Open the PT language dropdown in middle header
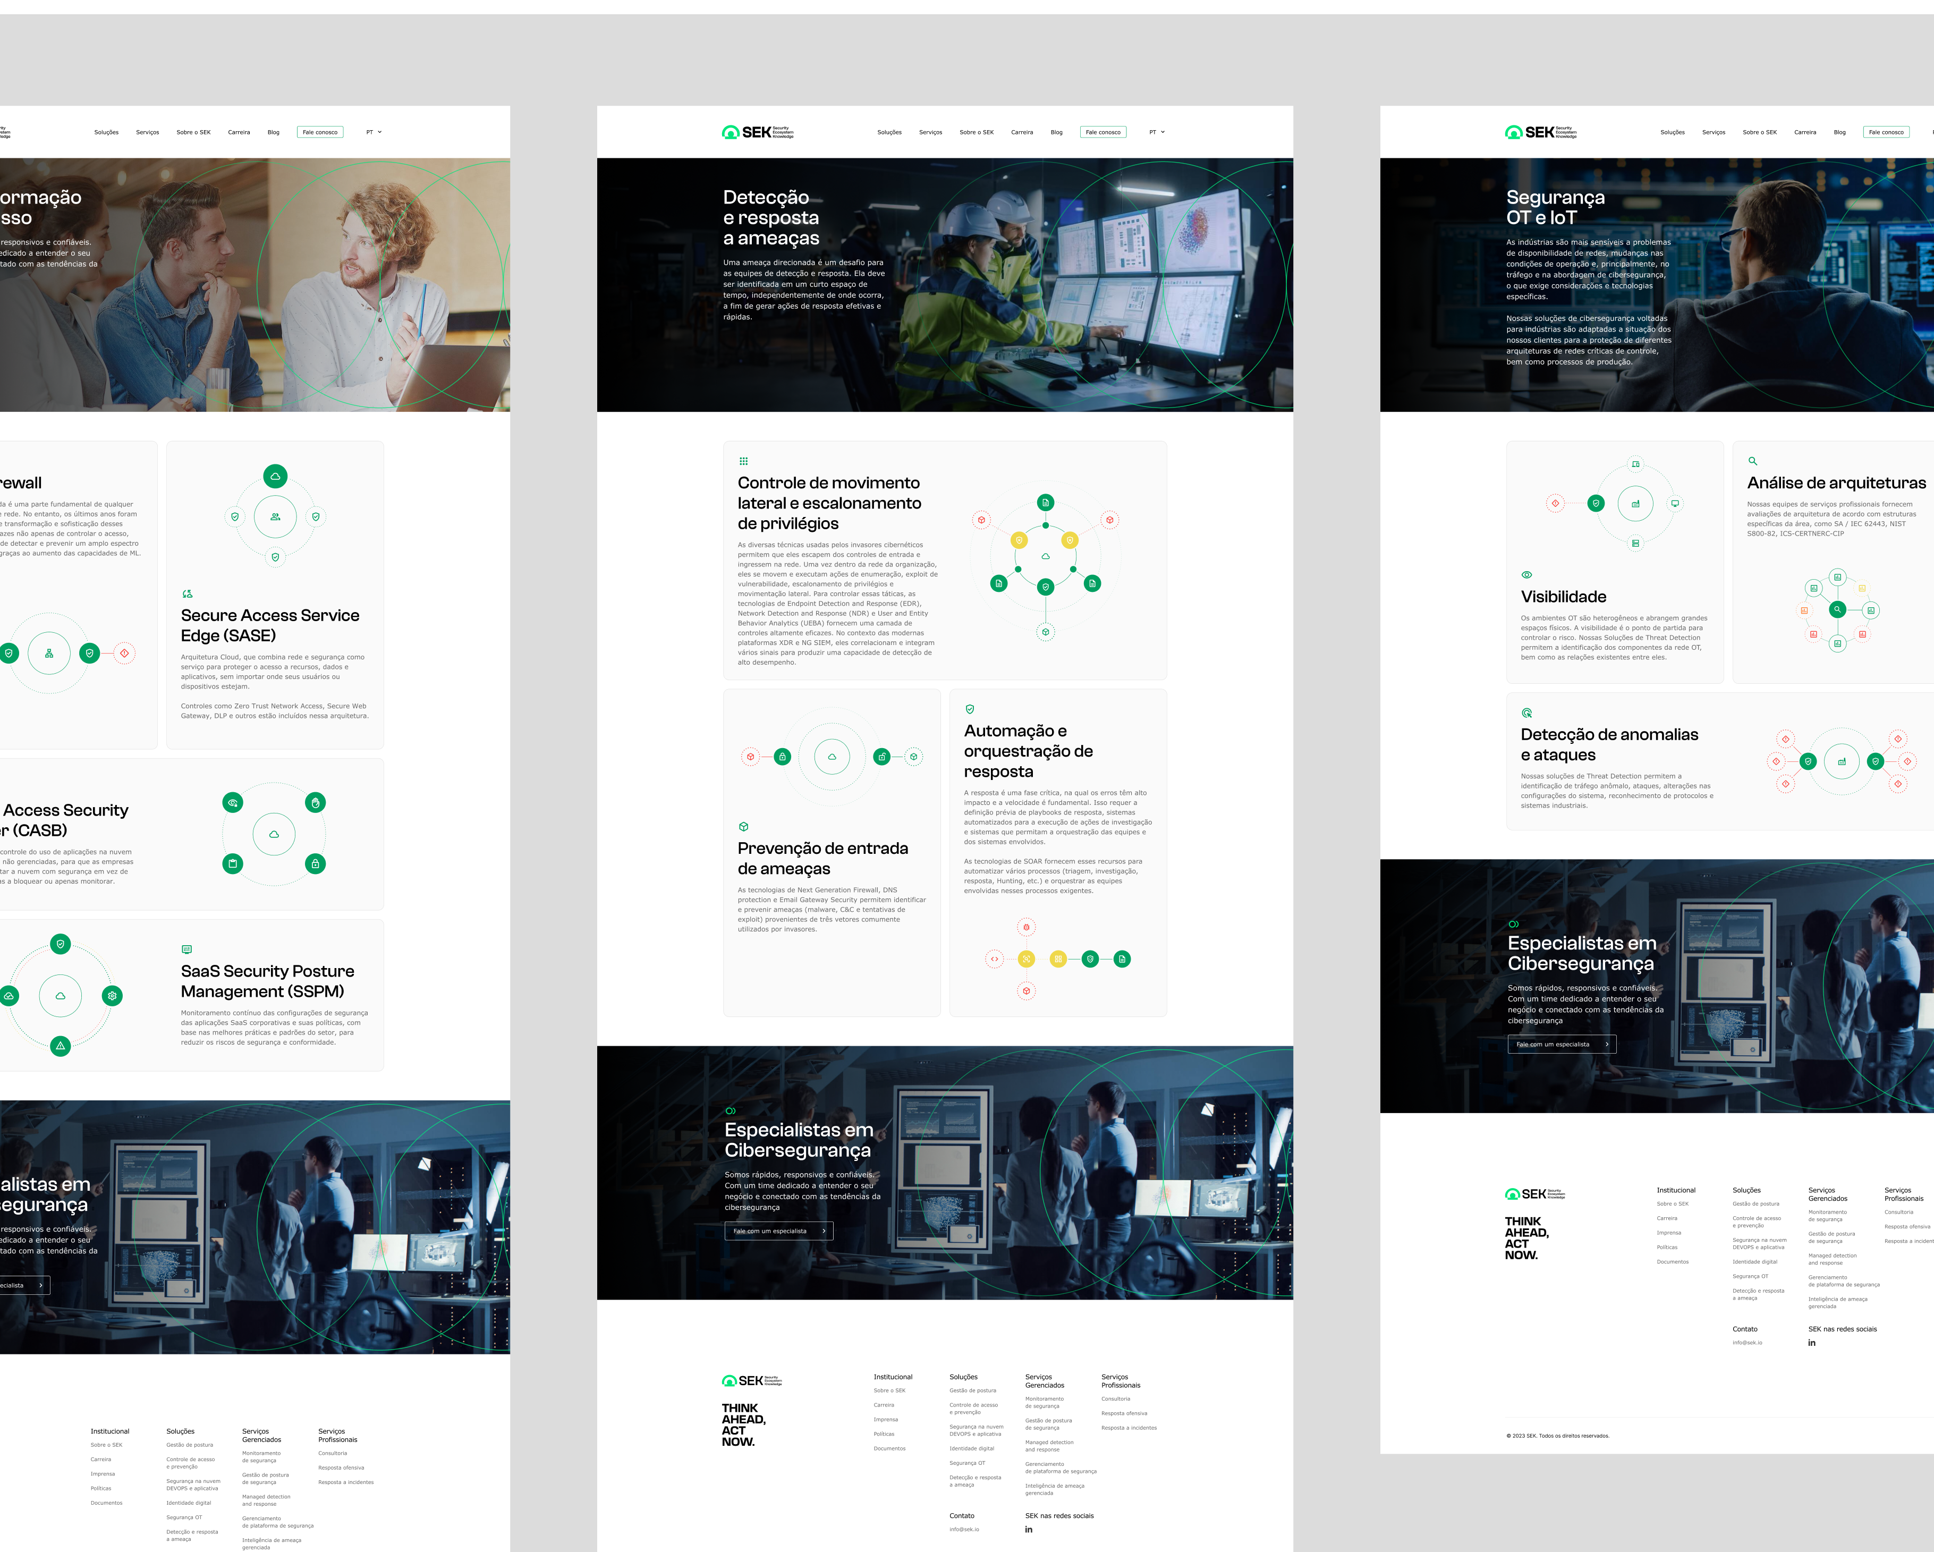The image size is (1934, 1552). click(1156, 132)
